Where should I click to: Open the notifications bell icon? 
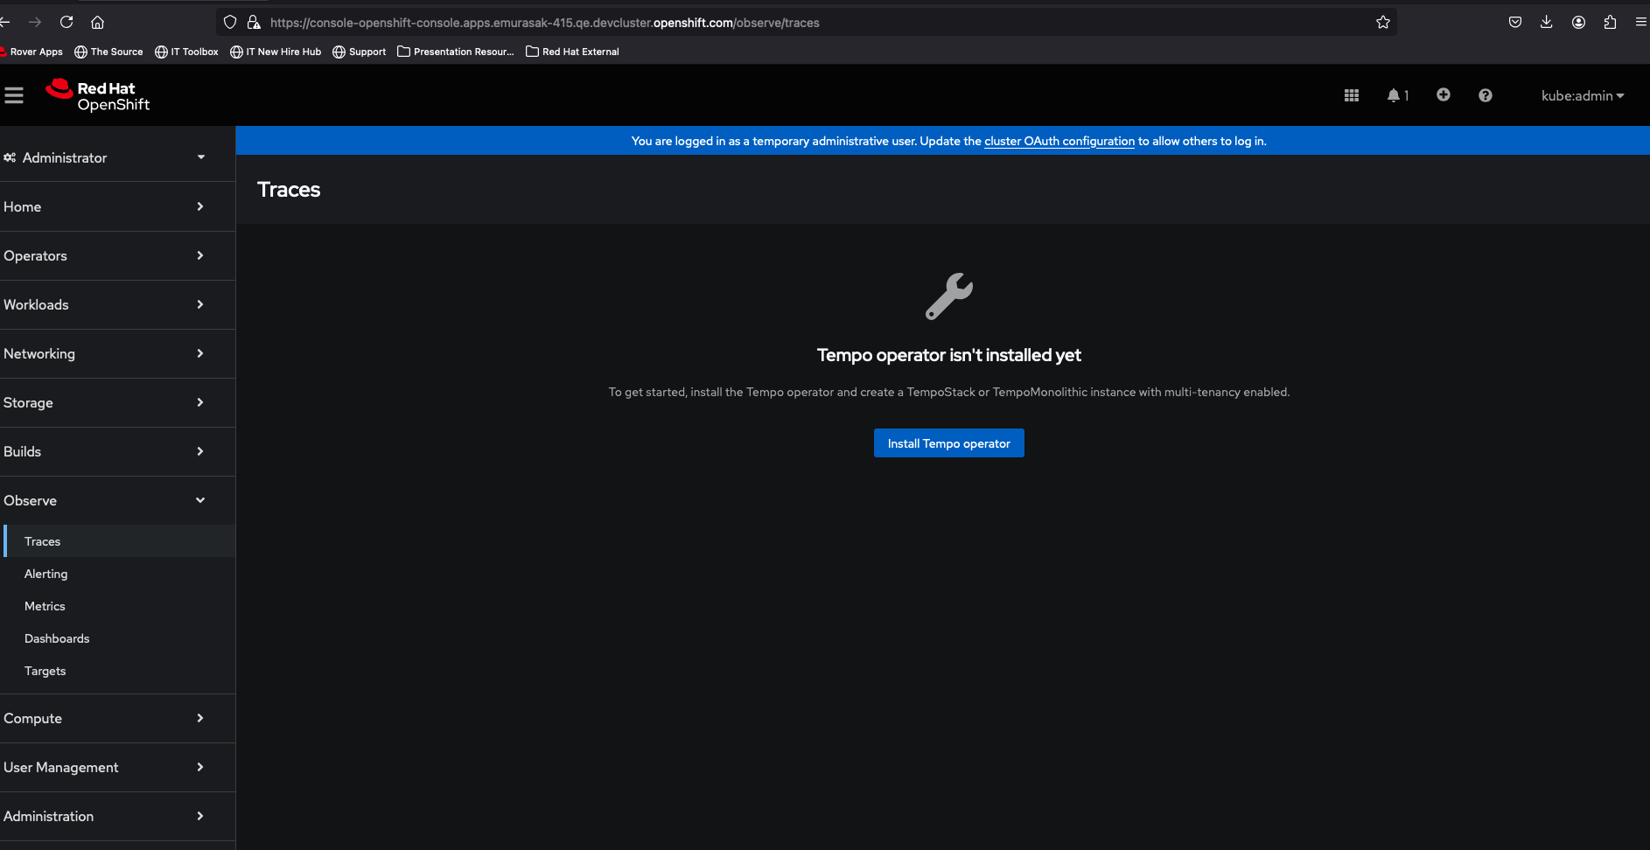1397,95
